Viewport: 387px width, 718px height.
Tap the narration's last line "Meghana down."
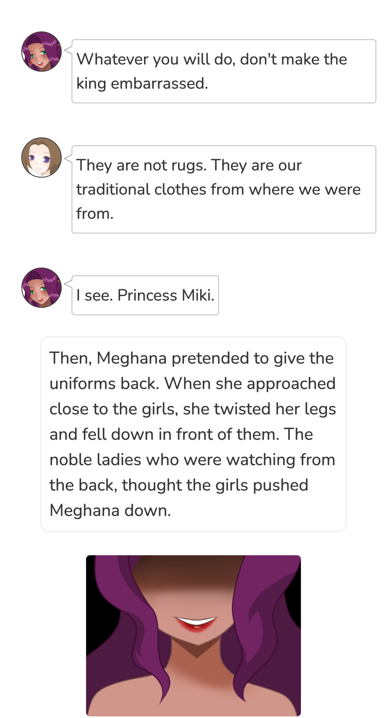coord(110,511)
